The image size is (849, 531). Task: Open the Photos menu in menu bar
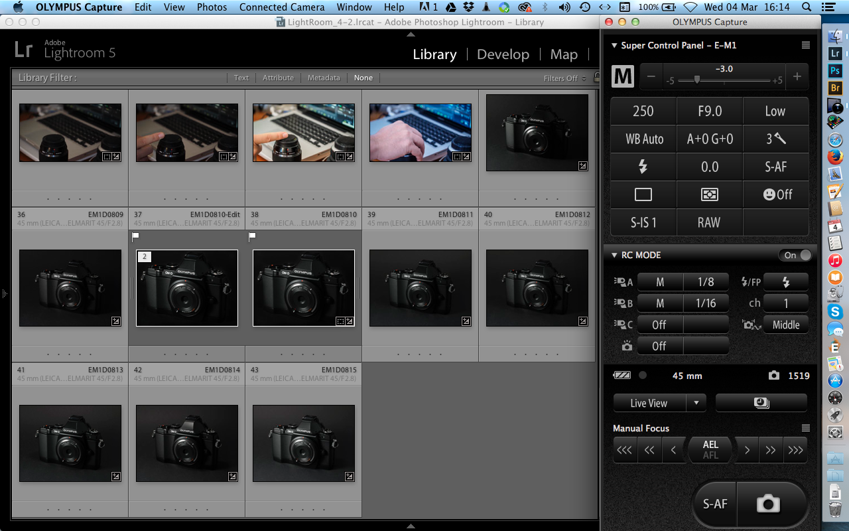[x=212, y=7]
